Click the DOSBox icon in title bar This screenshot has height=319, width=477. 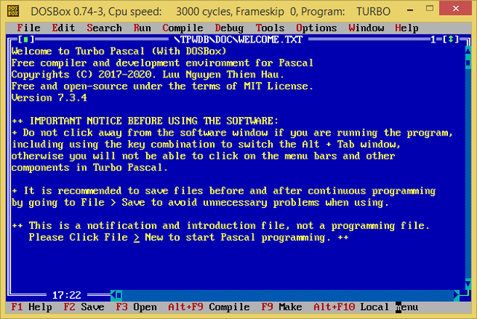pyautogui.click(x=13, y=12)
